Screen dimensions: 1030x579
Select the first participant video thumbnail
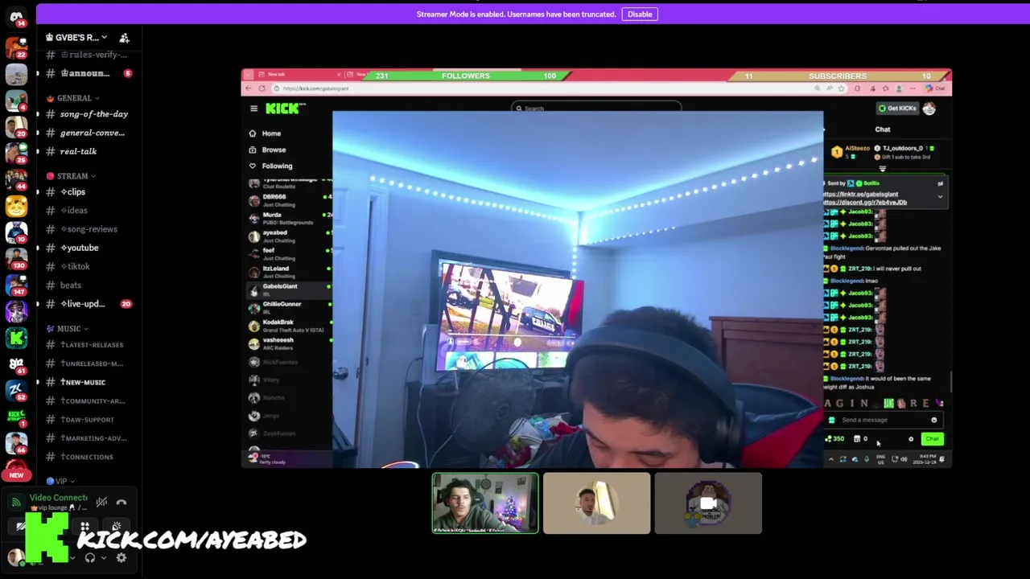(x=485, y=503)
